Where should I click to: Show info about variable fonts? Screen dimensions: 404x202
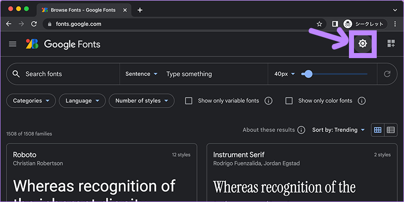268,100
